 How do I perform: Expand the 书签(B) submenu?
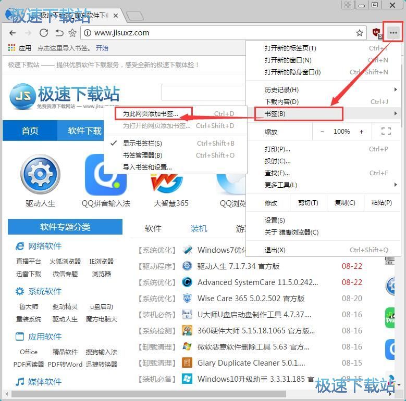[323, 114]
